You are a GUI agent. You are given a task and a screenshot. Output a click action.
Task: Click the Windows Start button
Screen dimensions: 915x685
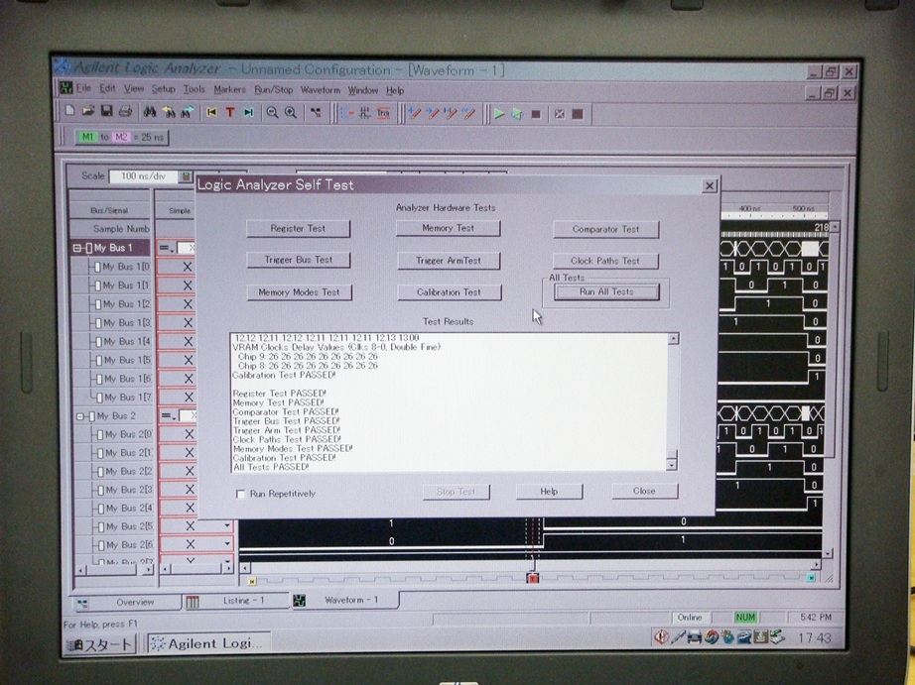(99, 644)
